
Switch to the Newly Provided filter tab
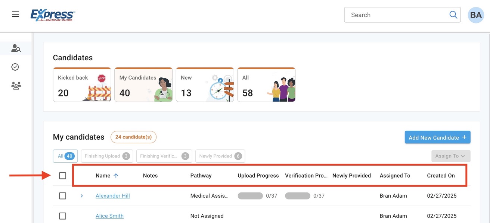[x=220, y=156]
